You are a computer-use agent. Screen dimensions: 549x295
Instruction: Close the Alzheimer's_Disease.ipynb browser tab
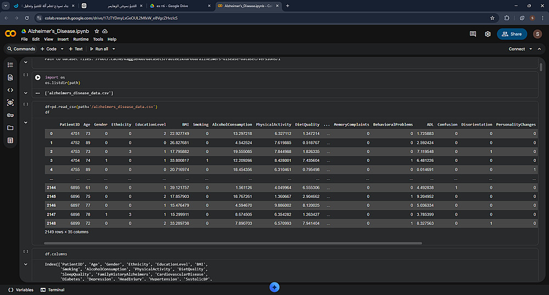click(277, 5)
